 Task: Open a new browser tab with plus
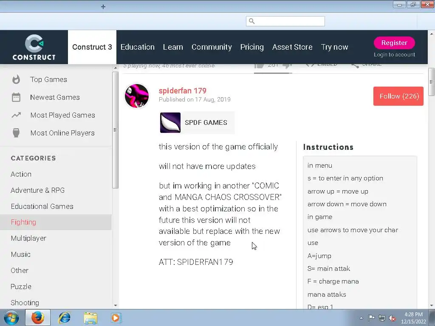[x=103, y=7]
